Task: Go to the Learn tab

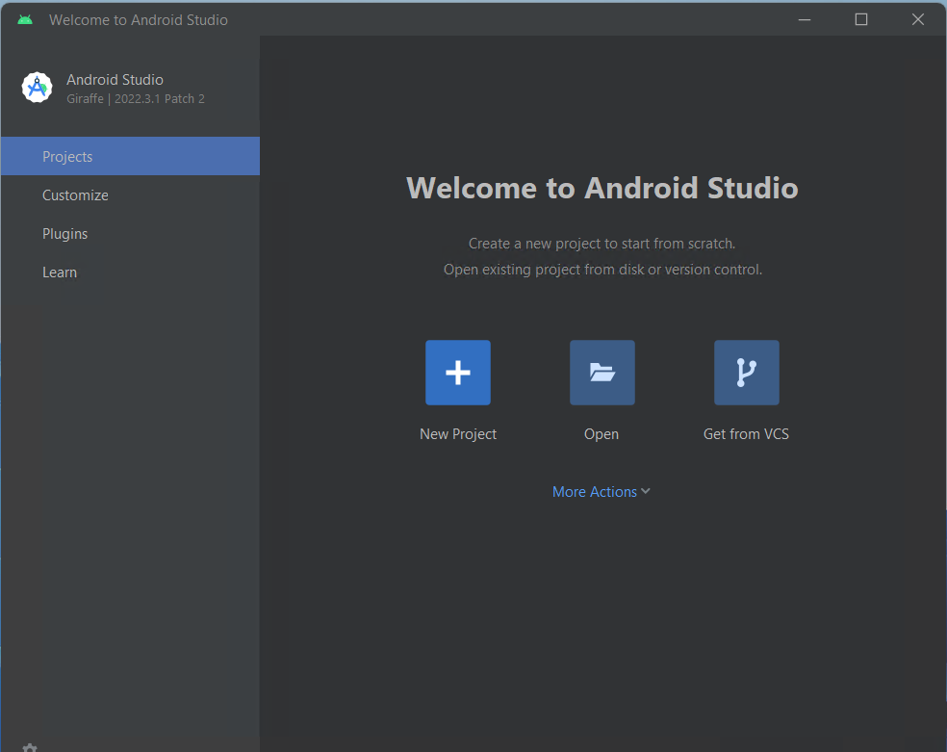Action: pos(131,272)
